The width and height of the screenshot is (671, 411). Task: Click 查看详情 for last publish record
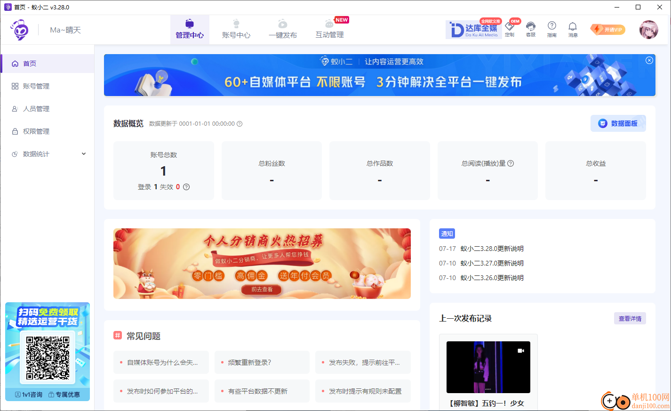click(x=630, y=319)
